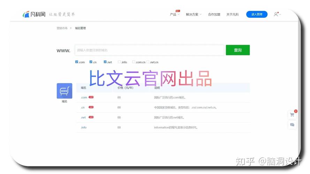Select the .cn domain row link
Image resolution: width=310 pixels, height=174 pixels.
[x=83, y=108]
